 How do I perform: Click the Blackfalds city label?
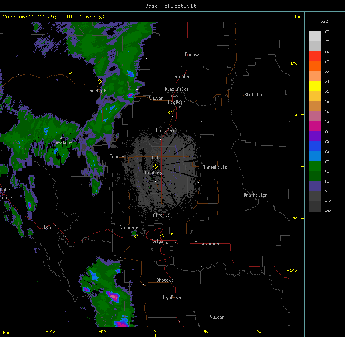(x=177, y=89)
